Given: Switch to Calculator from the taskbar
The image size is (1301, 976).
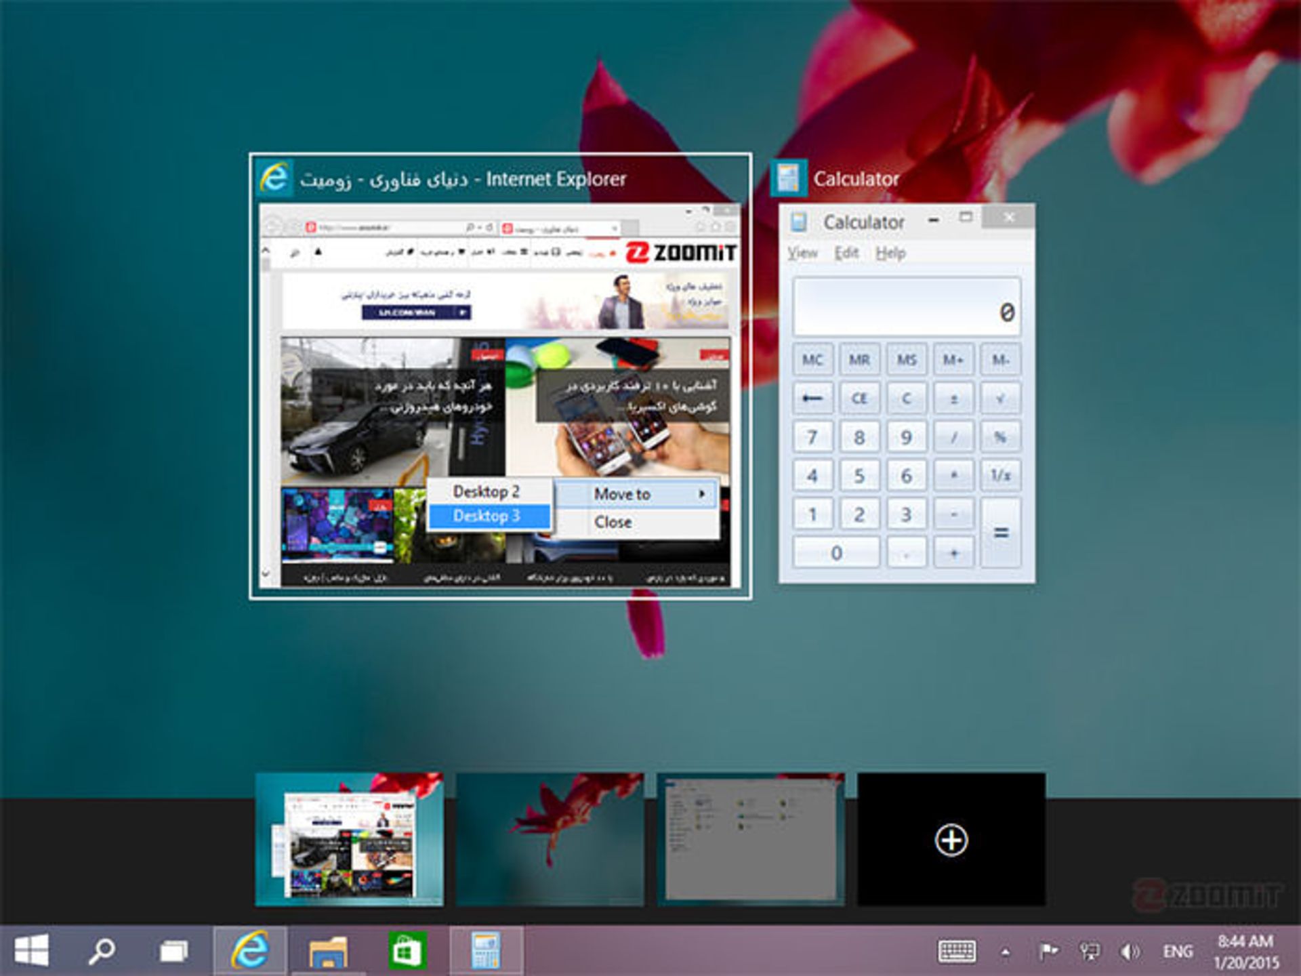Looking at the screenshot, I should (x=487, y=950).
